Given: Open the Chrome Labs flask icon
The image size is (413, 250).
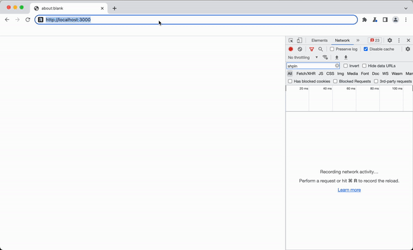Looking at the screenshot, I should [375, 20].
